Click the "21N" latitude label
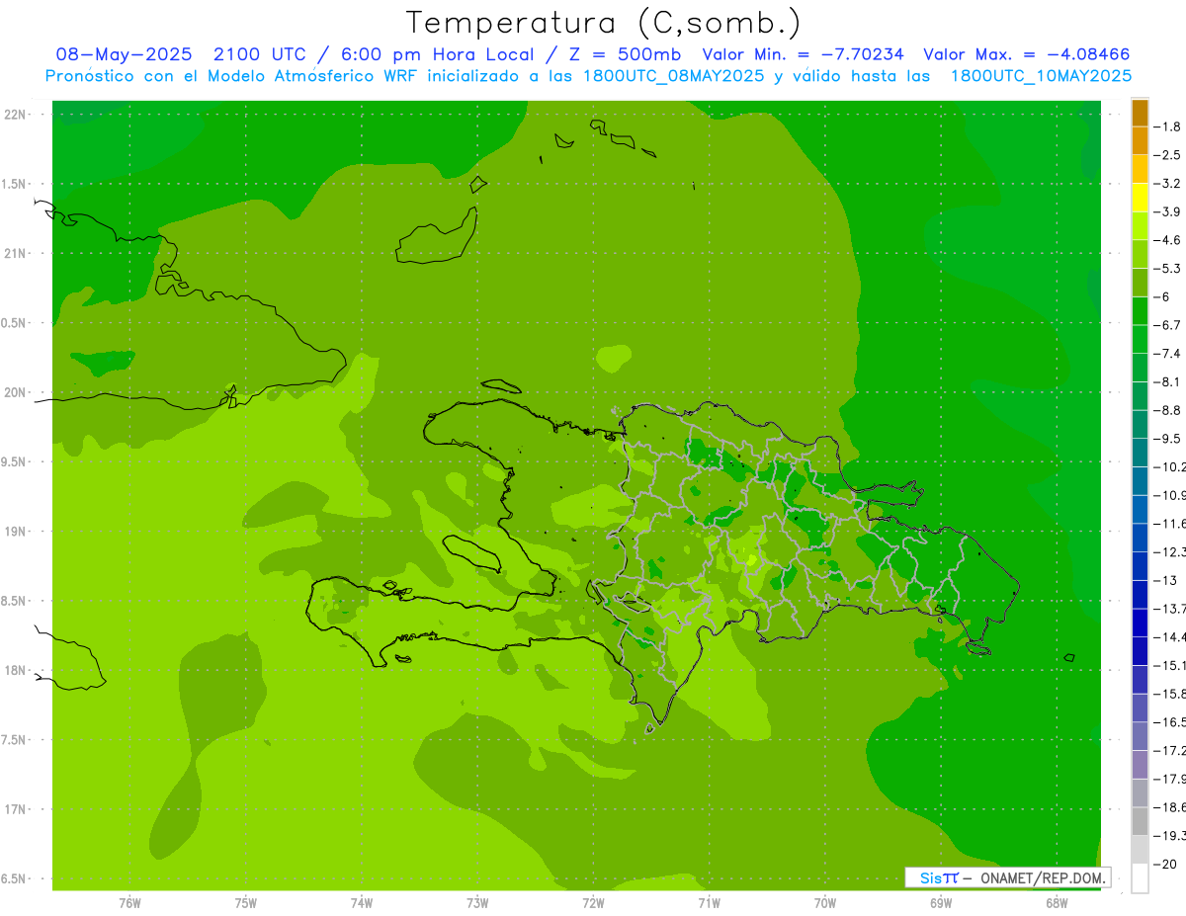Screen dimensions: 1186x916 point(15,253)
